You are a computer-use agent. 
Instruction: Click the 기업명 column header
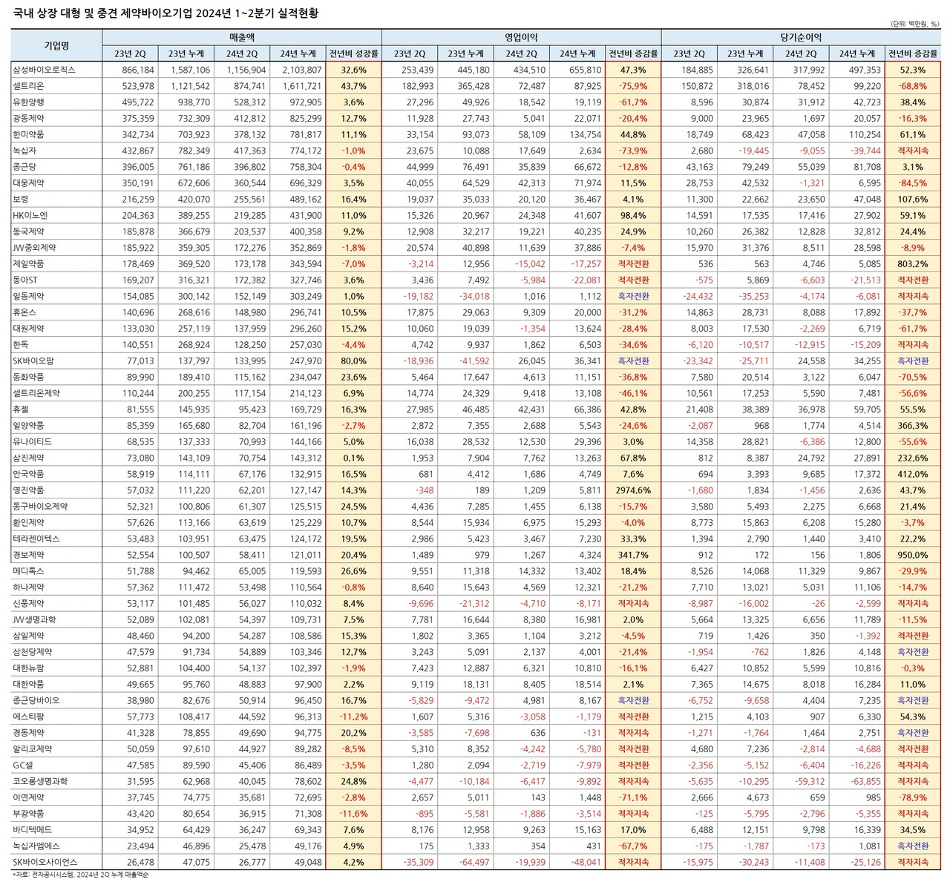pos(56,45)
